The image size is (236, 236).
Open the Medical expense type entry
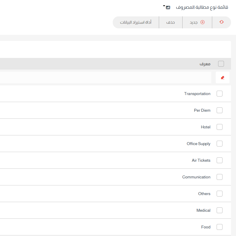tap(203, 210)
